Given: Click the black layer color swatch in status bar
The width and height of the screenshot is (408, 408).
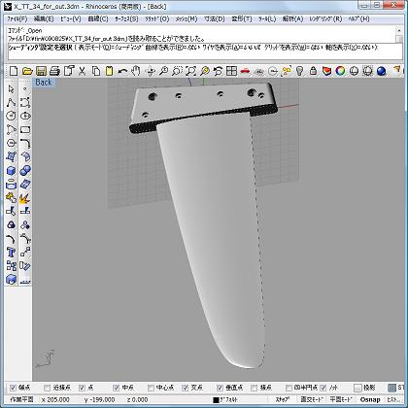Looking at the screenshot, I should 216,400.
